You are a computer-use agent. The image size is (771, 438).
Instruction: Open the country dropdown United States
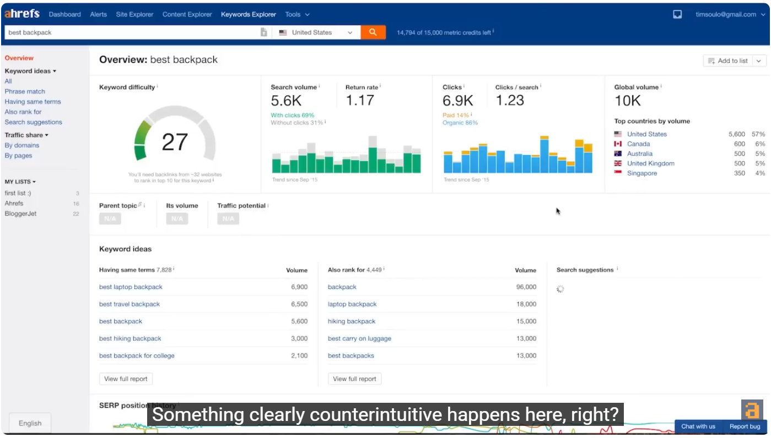[x=316, y=32]
